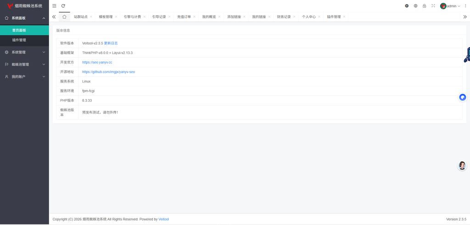Close the 充值订单 tab

[194, 17]
